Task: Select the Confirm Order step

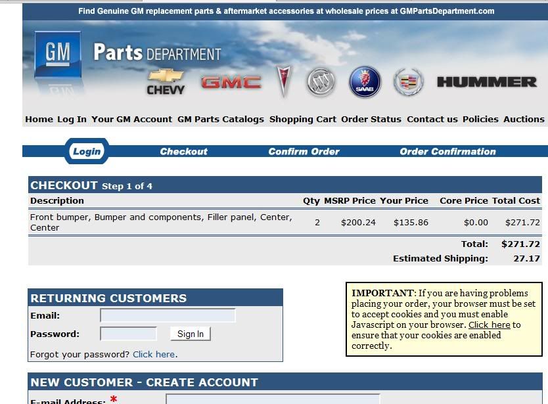Action: click(304, 151)
